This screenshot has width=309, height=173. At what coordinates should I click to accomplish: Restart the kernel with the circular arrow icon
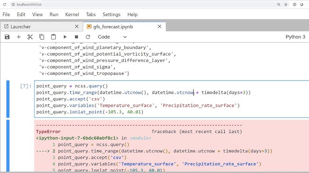[x=88, y=37]
